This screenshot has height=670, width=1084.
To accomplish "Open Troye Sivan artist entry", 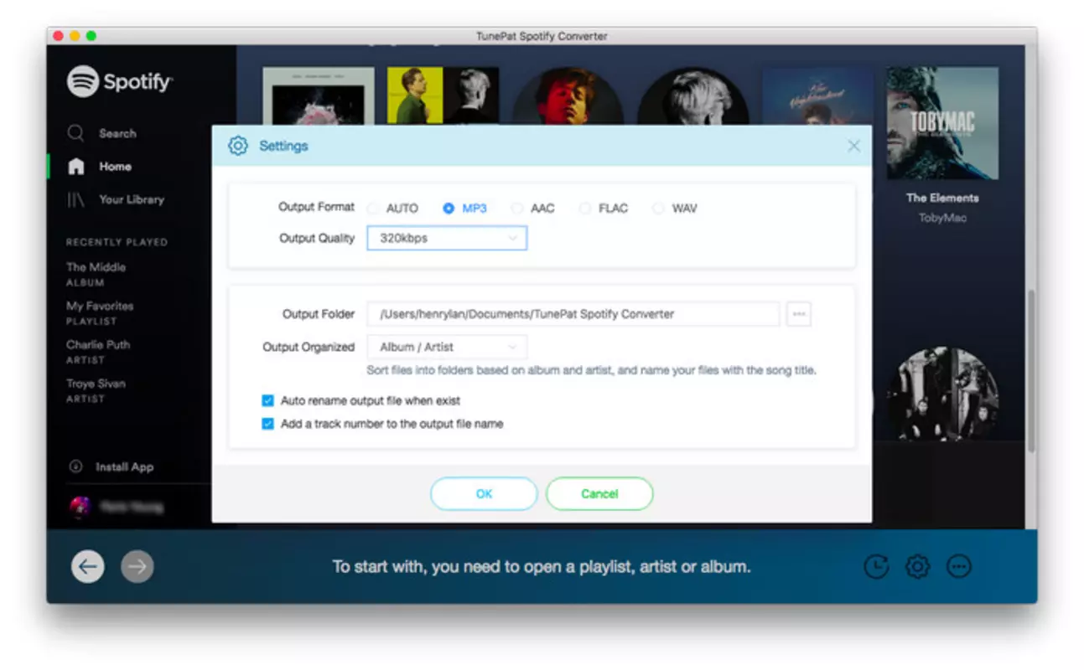I will click(x=96, y=391).
